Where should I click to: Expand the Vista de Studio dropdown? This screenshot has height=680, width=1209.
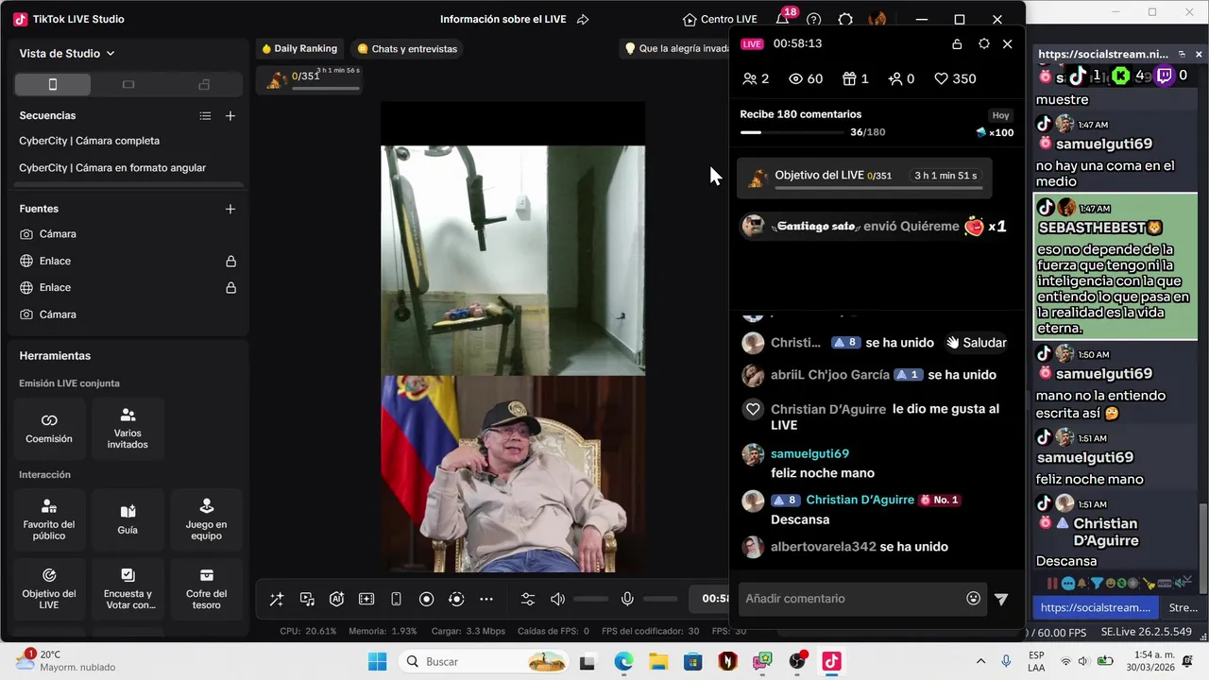click(67, 54)
